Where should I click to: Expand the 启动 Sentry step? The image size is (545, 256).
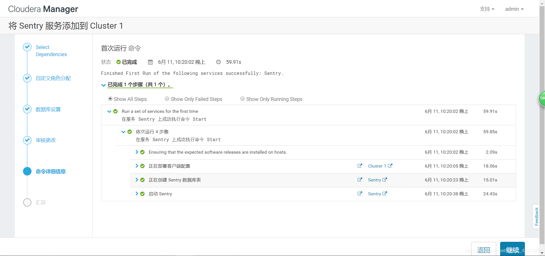pos(137,194)
